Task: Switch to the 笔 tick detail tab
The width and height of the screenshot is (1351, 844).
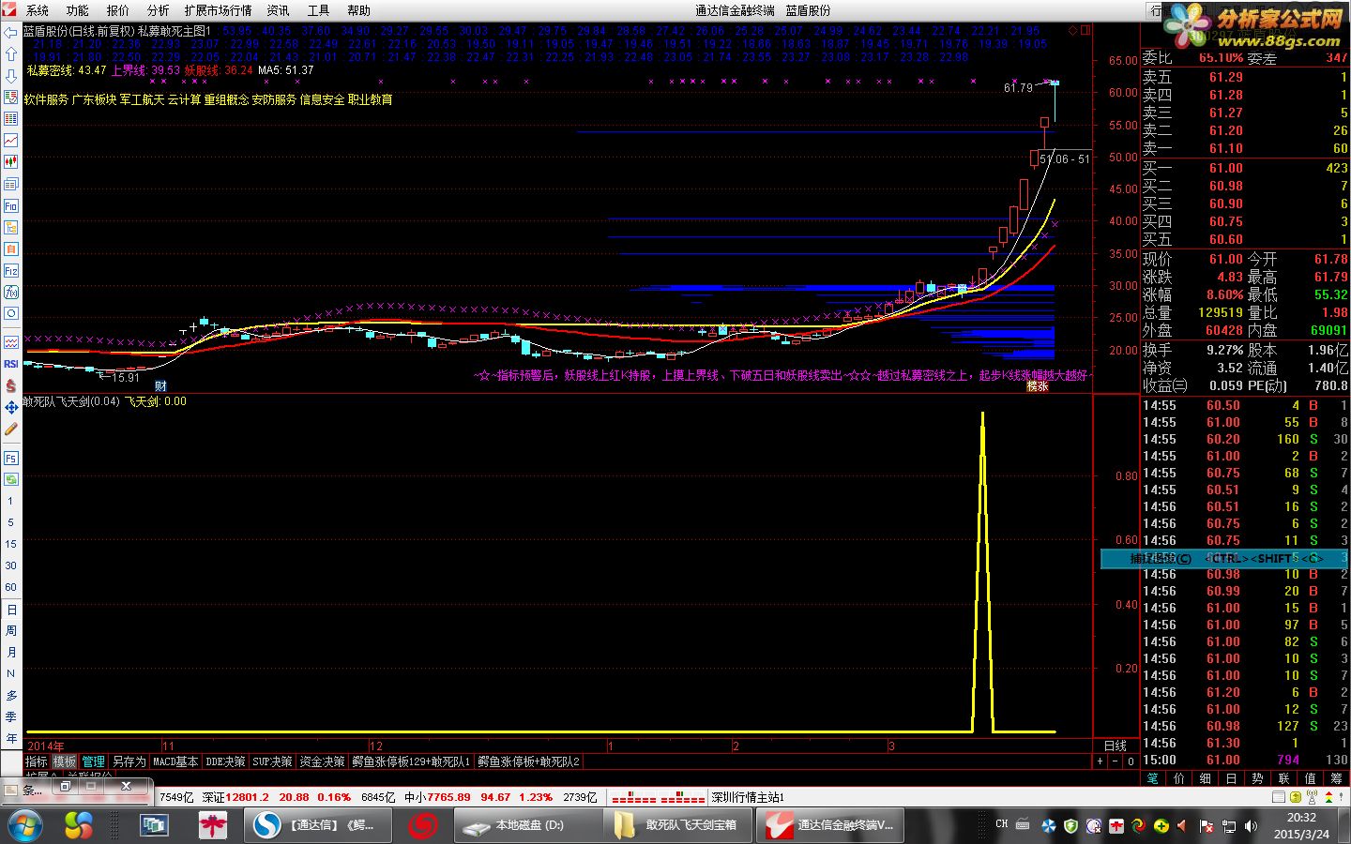Action: click(1152, 777)
